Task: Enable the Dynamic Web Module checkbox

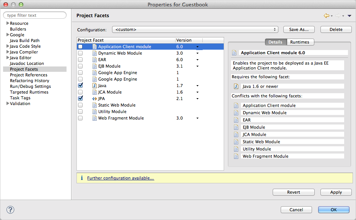Action: (x=80, y=53)
